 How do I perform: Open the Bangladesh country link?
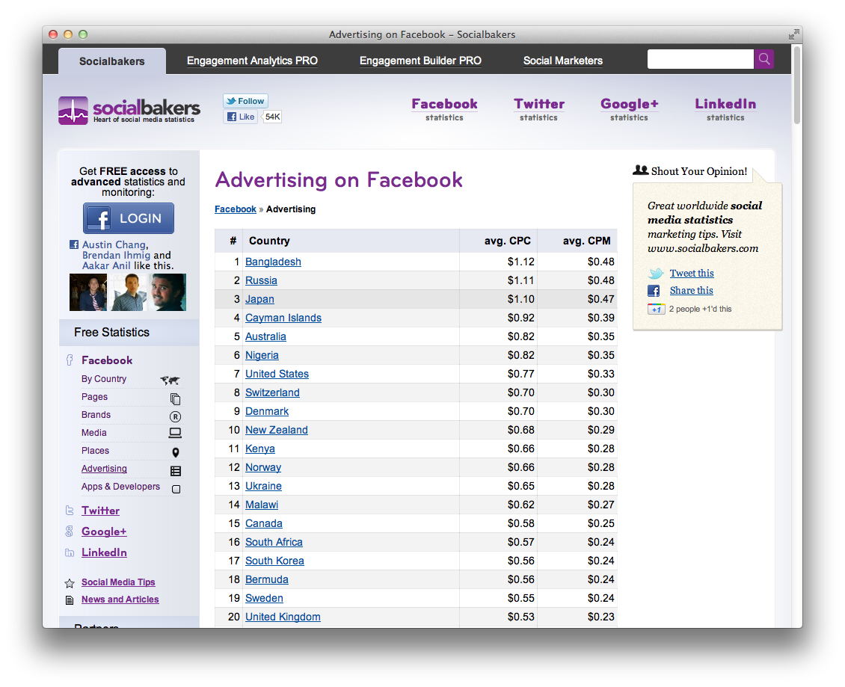[273, 262]
